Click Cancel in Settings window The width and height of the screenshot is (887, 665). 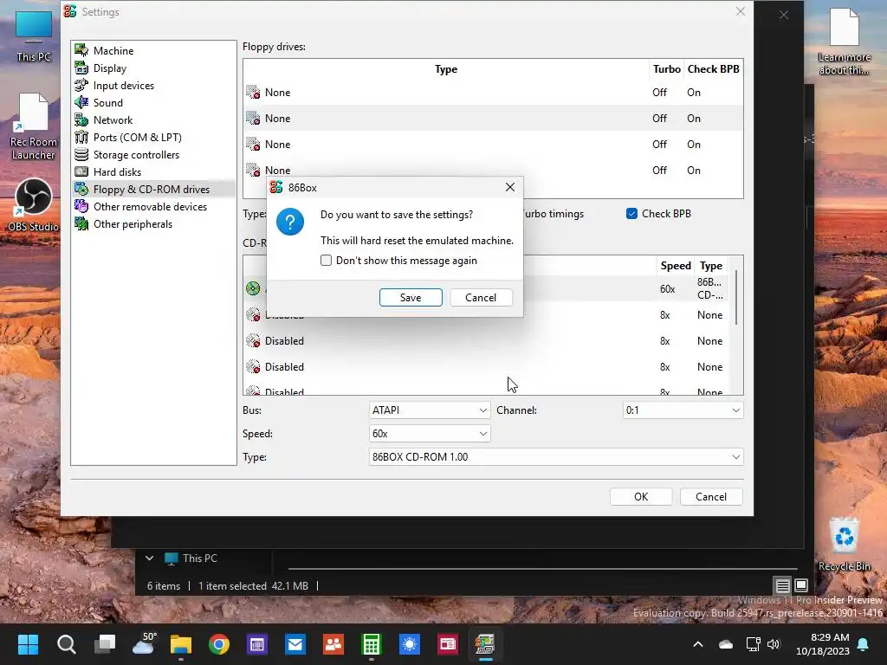[711, 496]
